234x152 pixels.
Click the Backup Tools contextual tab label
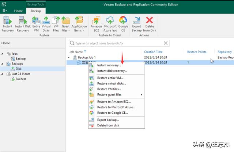click(36, 4)
